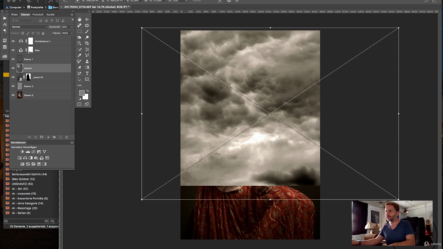Open vk - corporate (15) collection in Bridge
The image size is (443, 249).
(x=24, y=194)
